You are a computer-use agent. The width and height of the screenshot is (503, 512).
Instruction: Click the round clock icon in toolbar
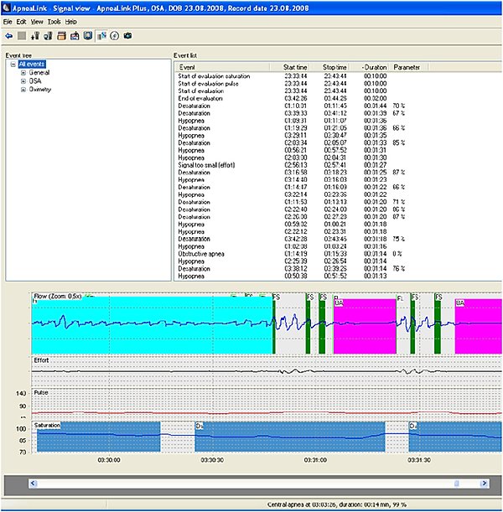point(114,36)
